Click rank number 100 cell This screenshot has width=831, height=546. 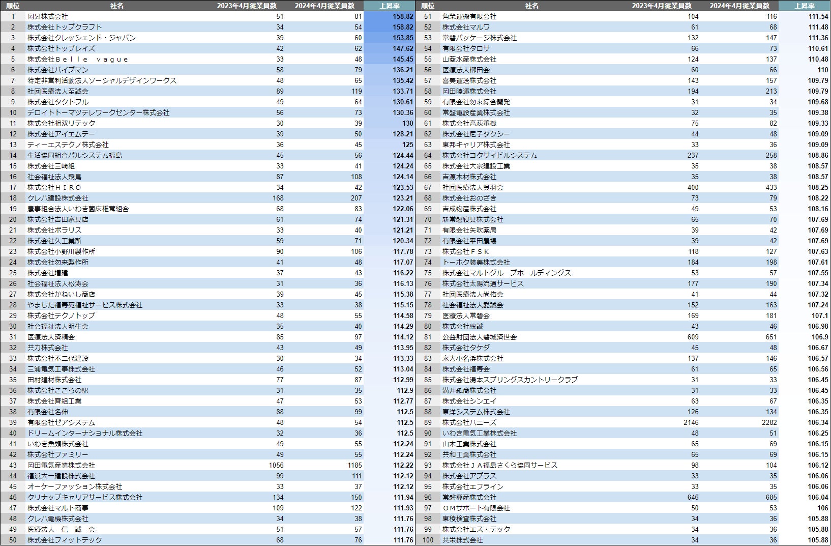[x=428, y=540]
